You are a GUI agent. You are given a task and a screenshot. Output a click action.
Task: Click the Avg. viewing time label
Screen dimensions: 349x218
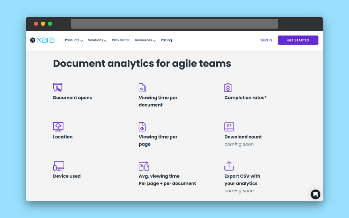point(159,176)
